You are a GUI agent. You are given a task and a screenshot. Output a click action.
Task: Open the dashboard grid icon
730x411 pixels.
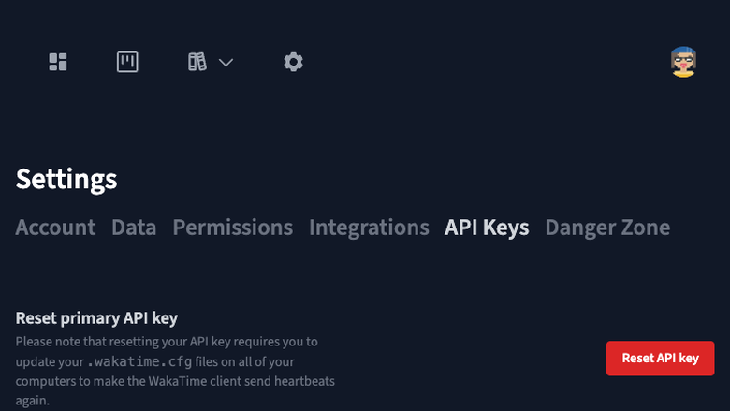tap(58, 62)
